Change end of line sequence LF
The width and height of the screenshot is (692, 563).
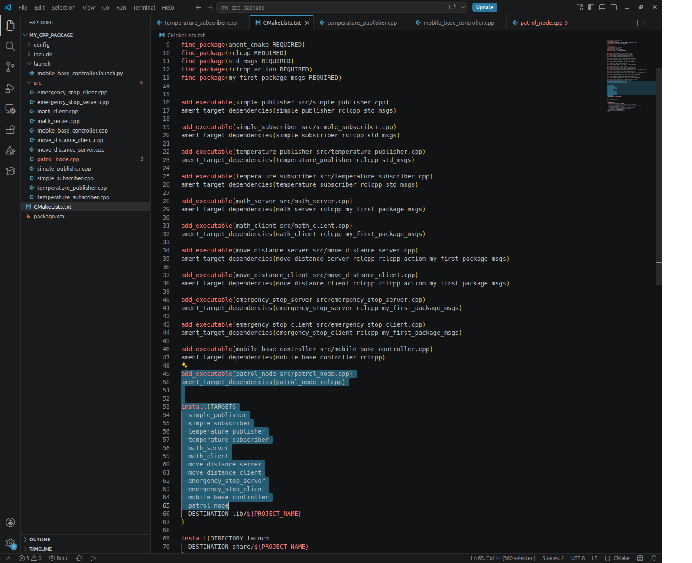click(x=594, y=558)
